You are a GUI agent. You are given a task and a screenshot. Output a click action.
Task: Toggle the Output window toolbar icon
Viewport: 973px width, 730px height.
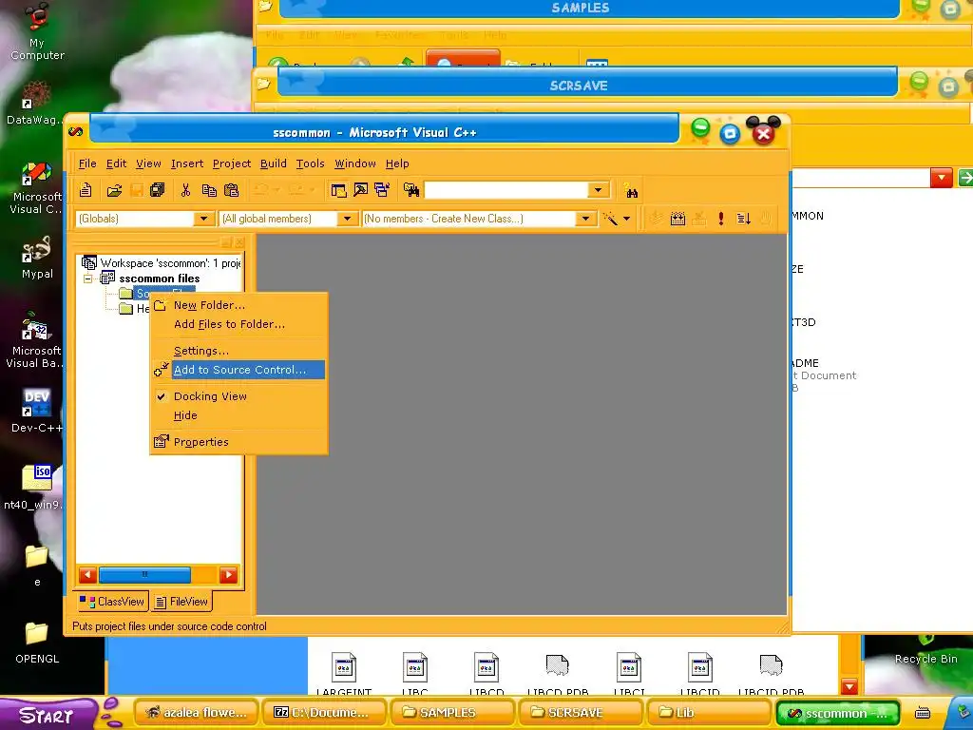click(360, 190)
